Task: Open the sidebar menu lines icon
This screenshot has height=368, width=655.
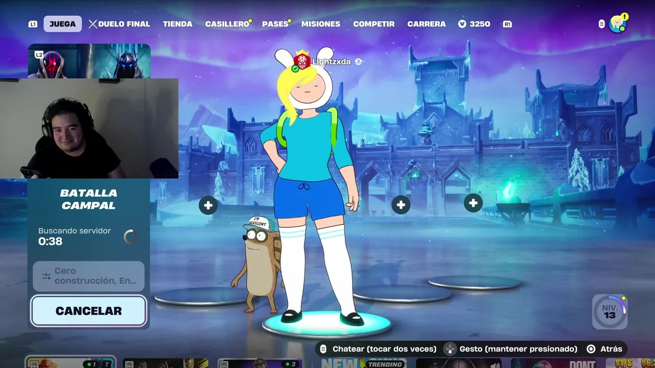Action: pos(601,24)
